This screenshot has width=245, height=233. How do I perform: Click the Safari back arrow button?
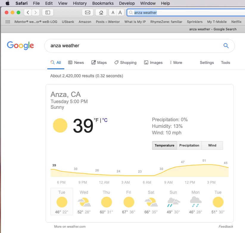pyautogui.click(x=28, y=12)
